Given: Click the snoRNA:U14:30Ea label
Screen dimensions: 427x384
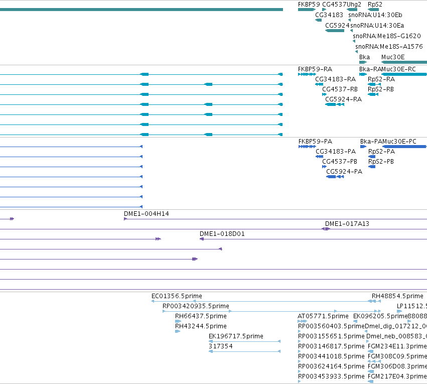Looking at the screenshot, I should coord(377,26).
